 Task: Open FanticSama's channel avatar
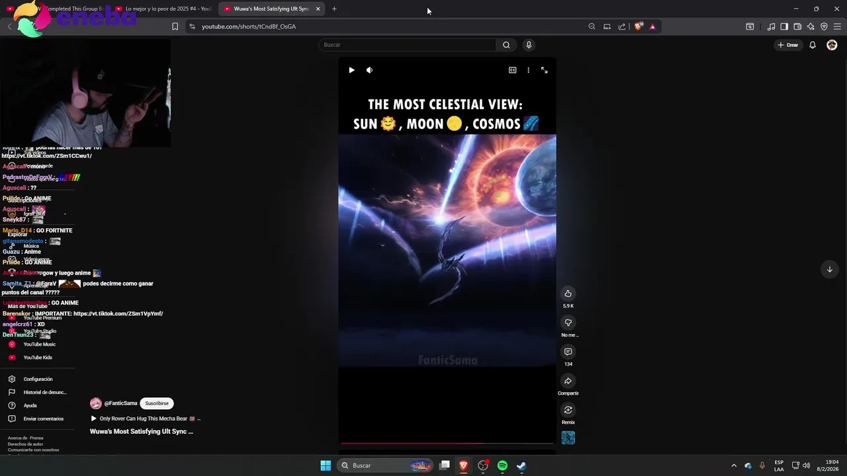tap(96, 403)
